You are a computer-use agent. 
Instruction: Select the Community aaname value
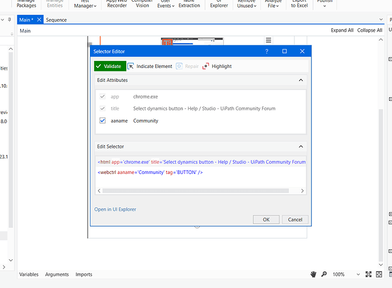pos(146,121)
